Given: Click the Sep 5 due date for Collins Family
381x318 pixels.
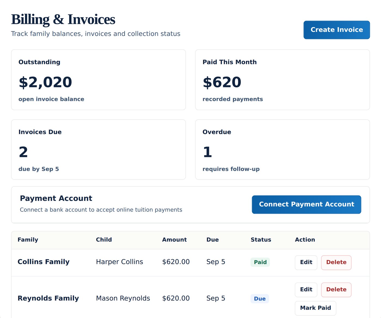Looking at the screenshot, I should [x=216, y=262].
